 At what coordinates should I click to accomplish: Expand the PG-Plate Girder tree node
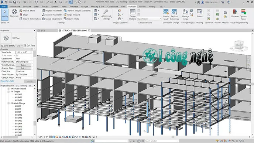[x=8, y=89]
